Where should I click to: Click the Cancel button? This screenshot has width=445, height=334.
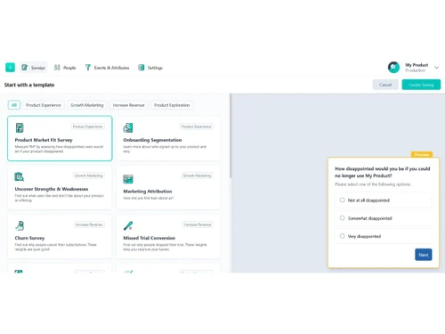click(385, 85)
